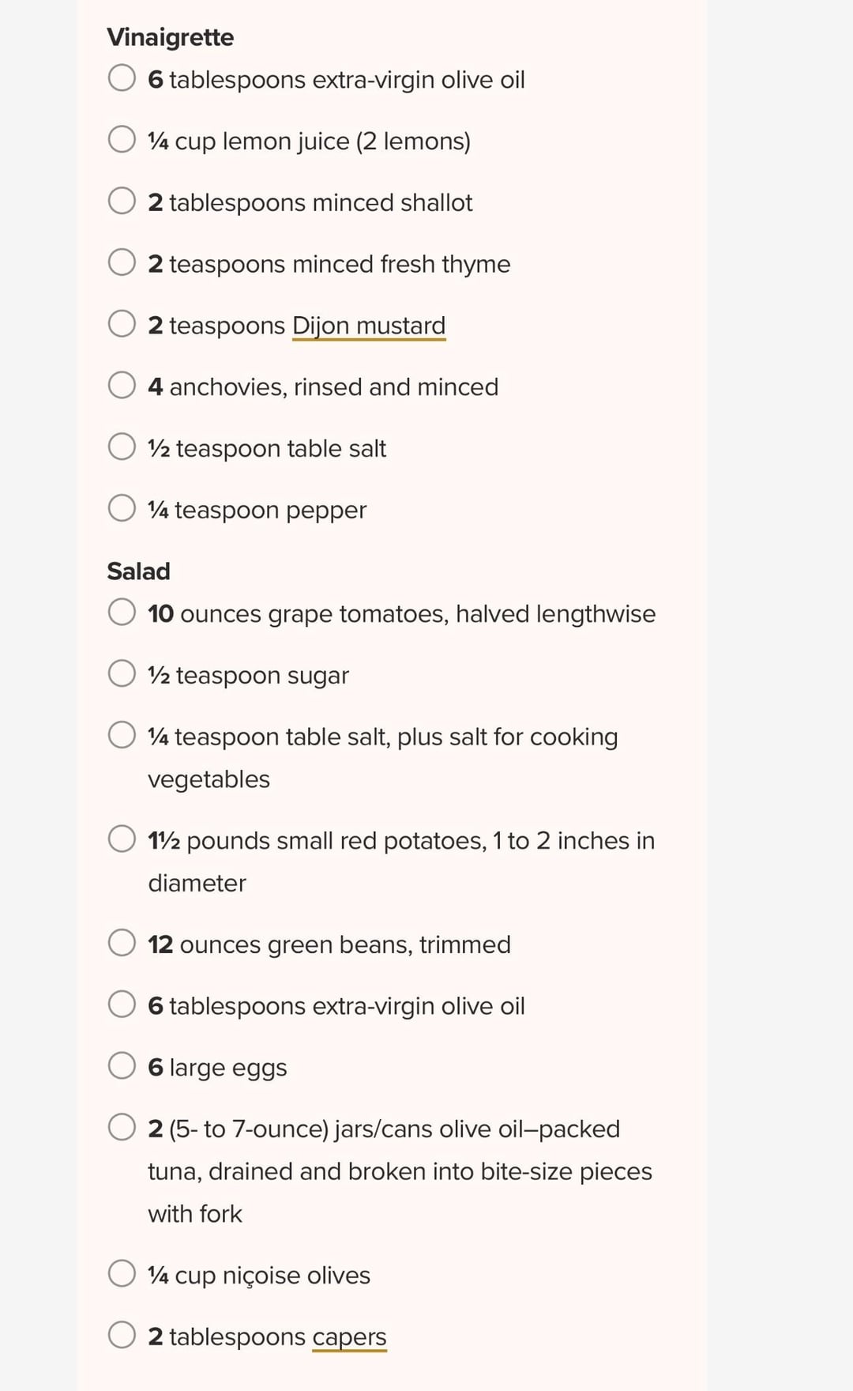Select the Dijon mustard ingredient checkbox
This screenshot has height=1391, width=853.
pyautogui.click(x=122, y=323)
